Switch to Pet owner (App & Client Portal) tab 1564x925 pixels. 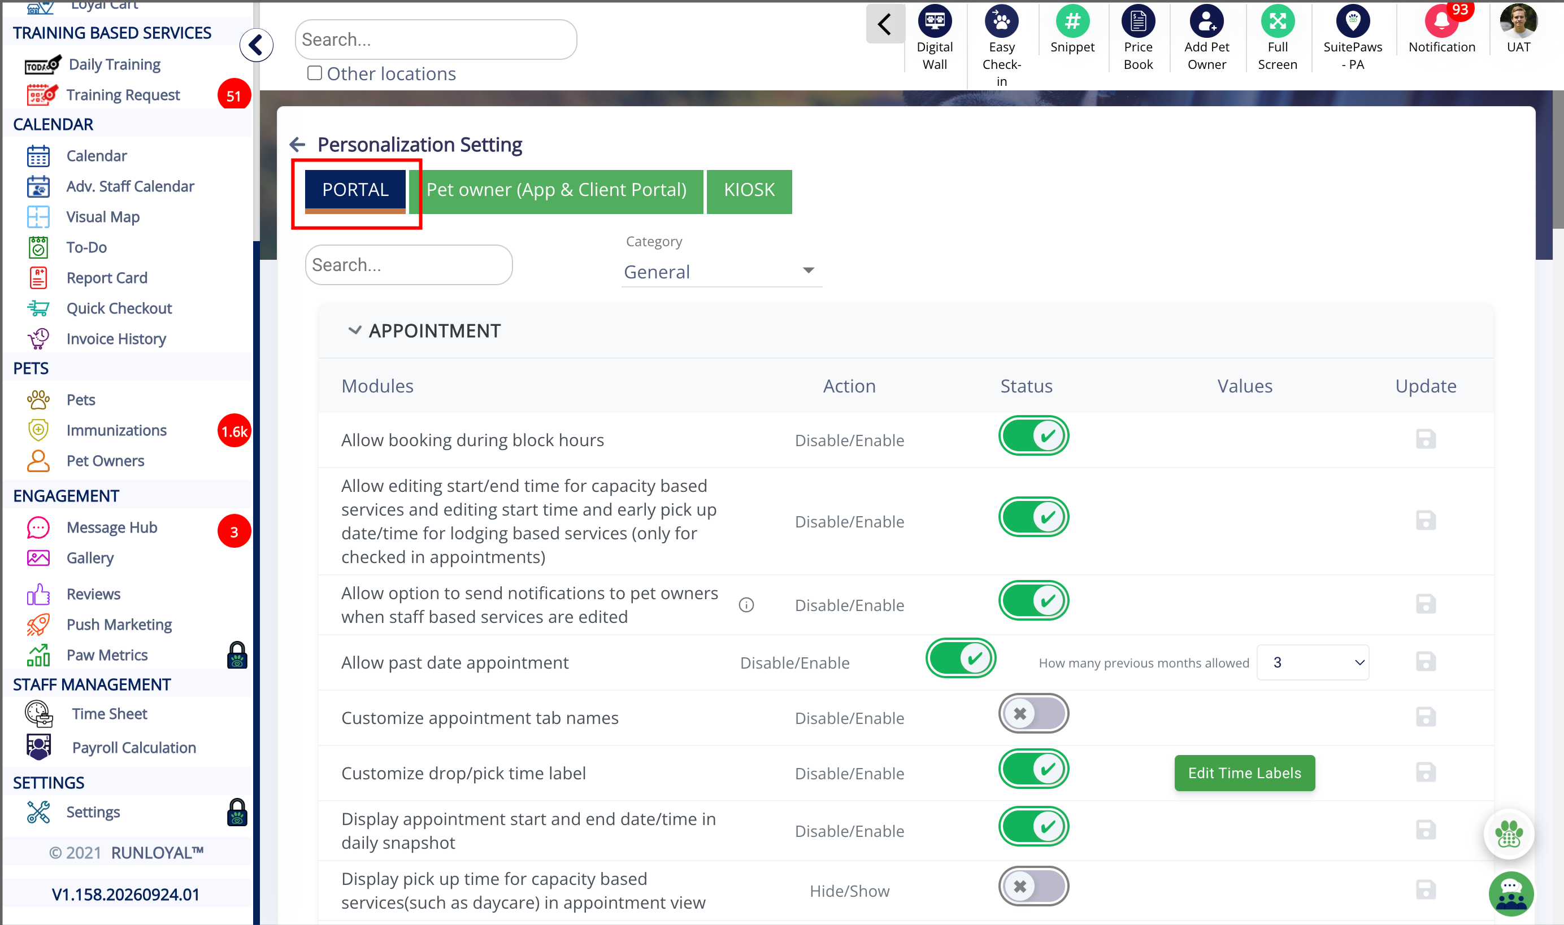coord(556,191)
